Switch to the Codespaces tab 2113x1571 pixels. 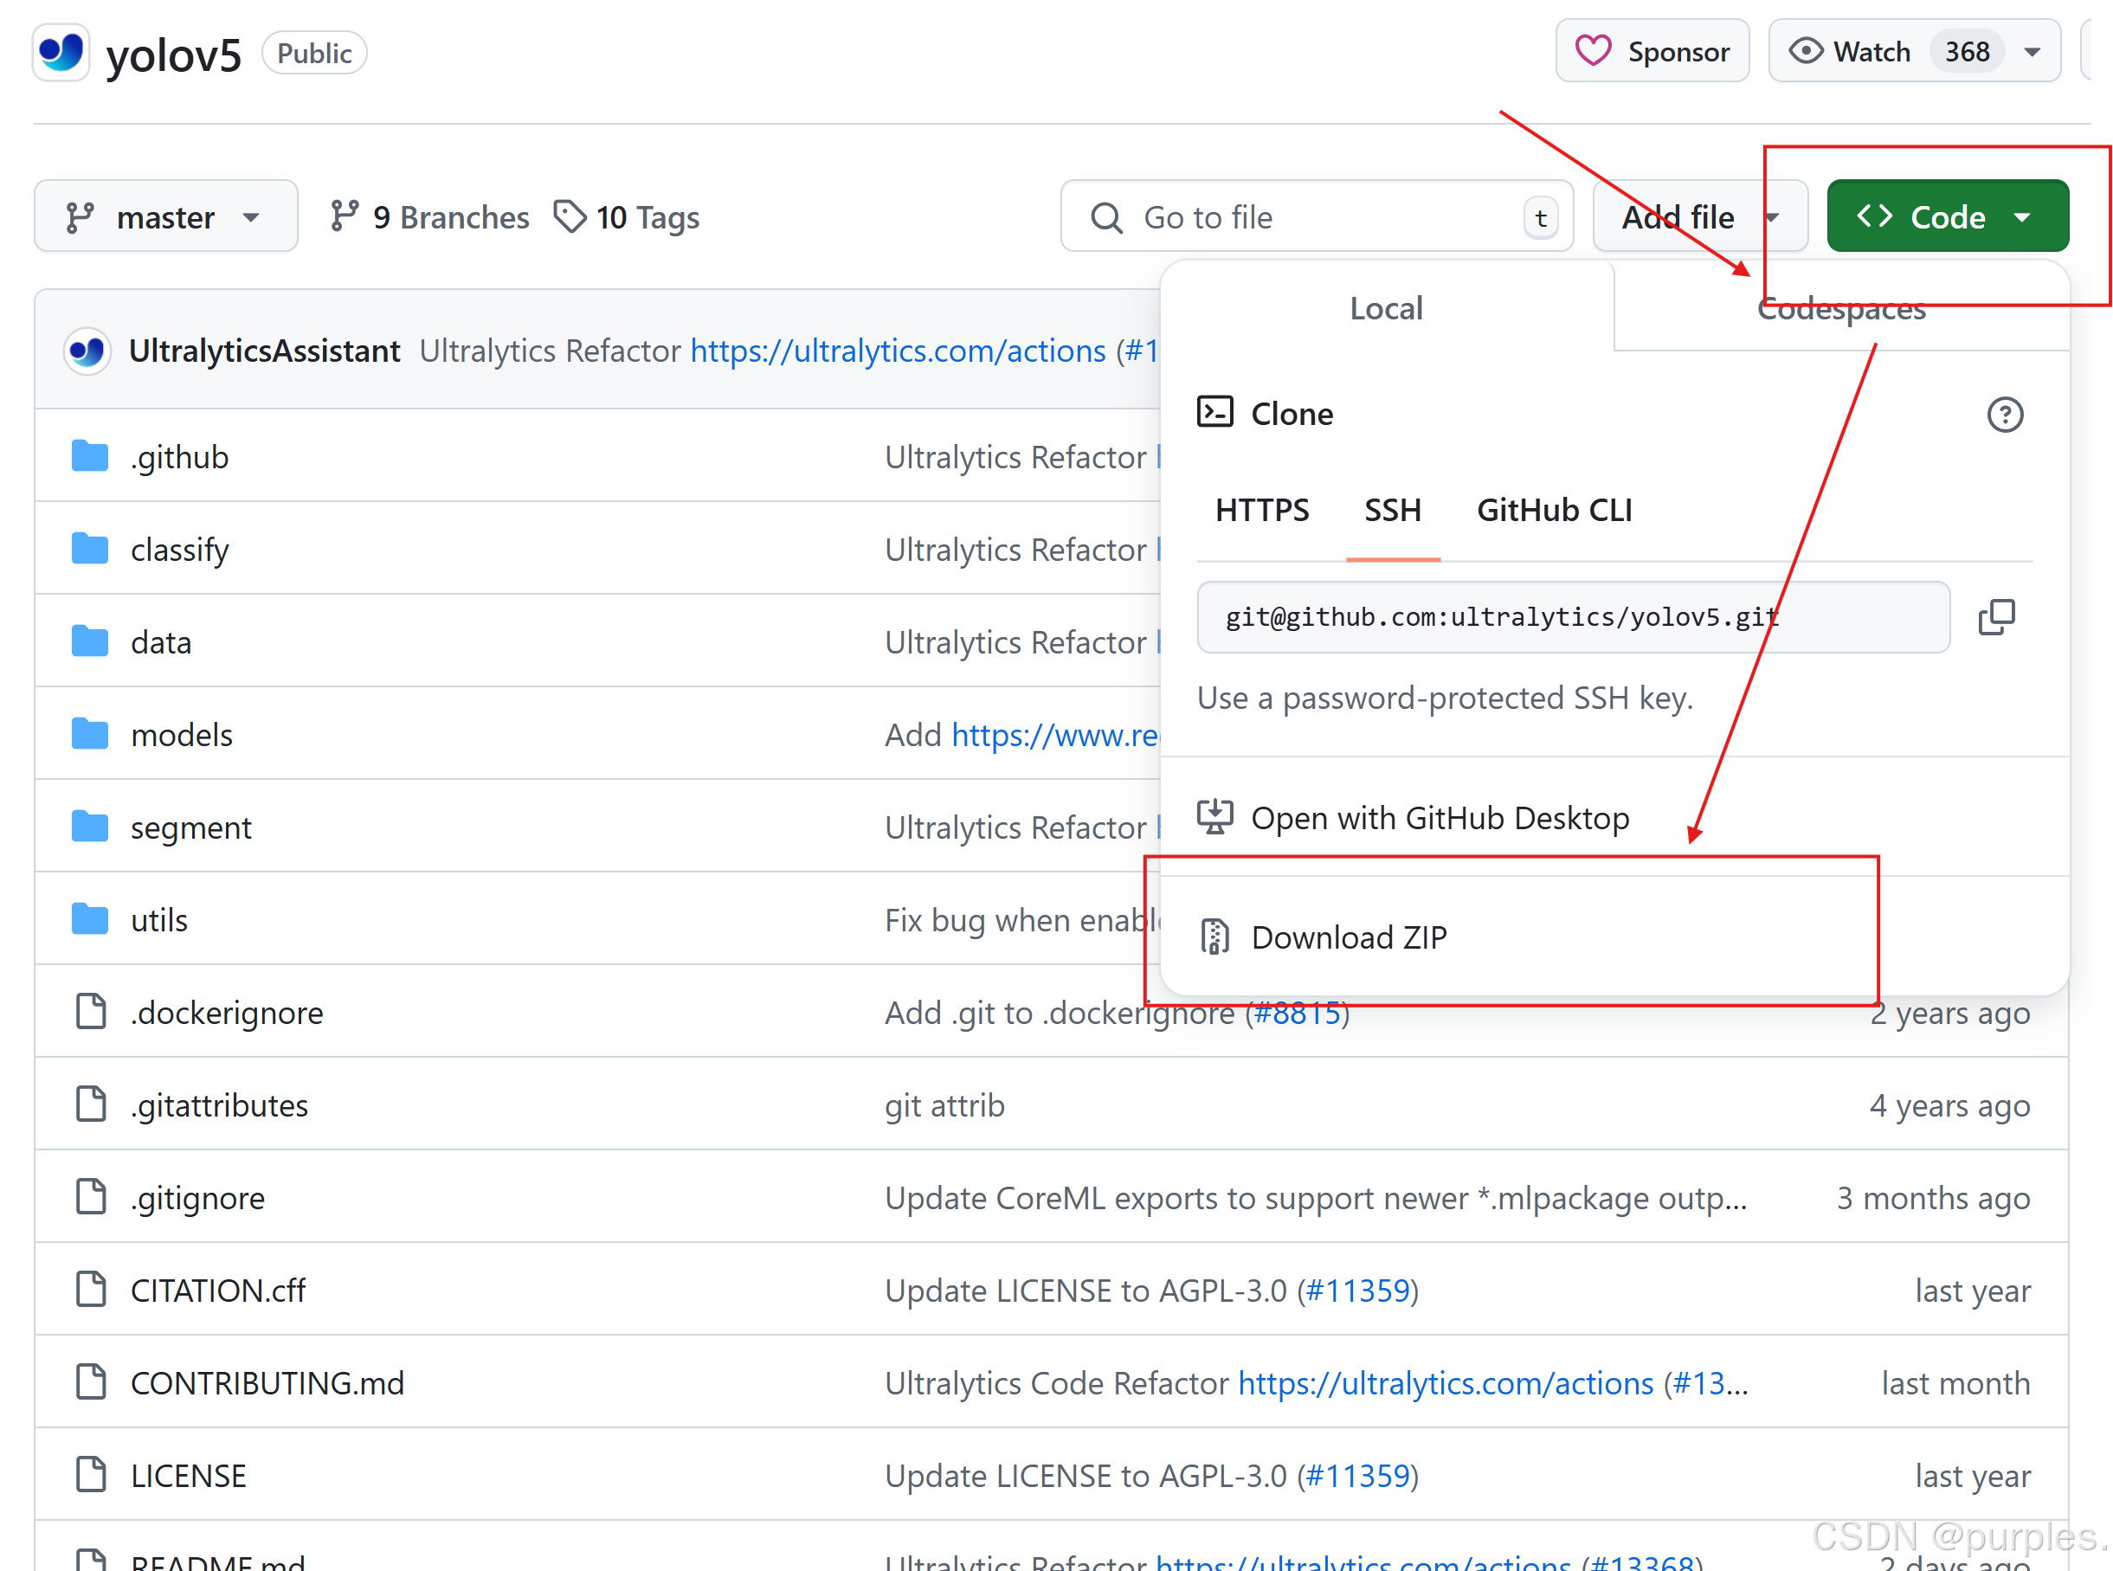pos(1841,308)
